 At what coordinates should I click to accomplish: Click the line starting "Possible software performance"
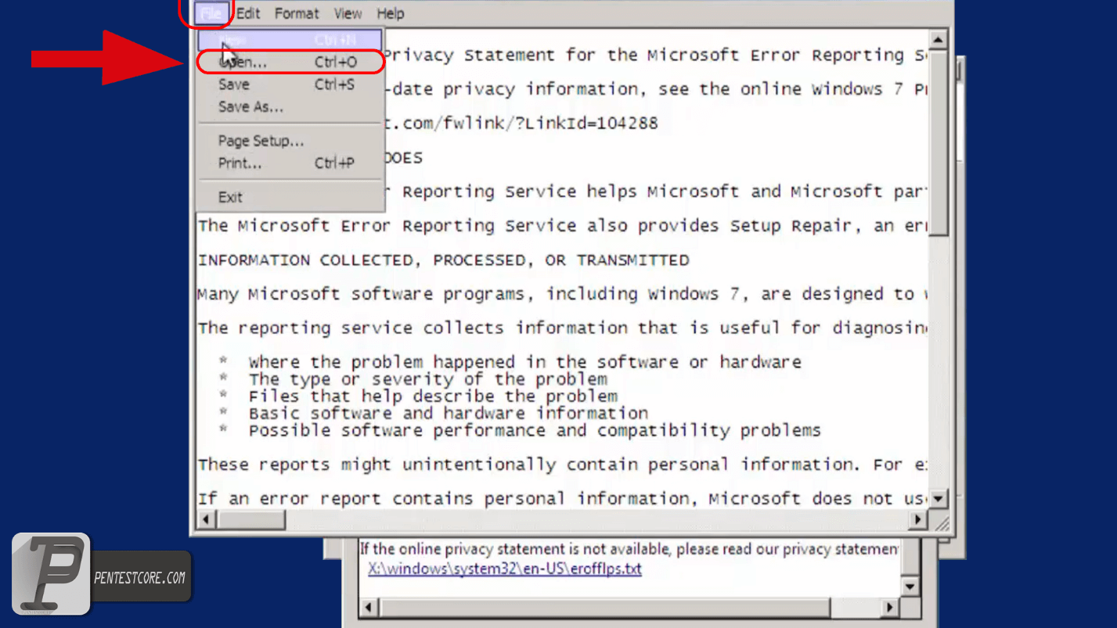point(535,430)
